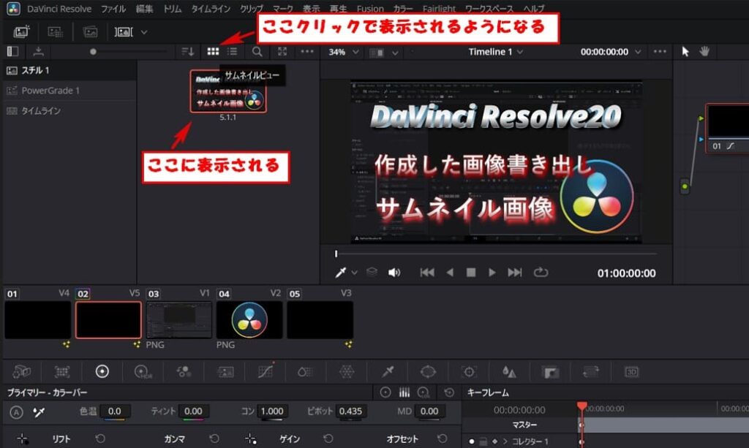The height and width of the screenshot is (448, 749).
Task: Reset all primaries grades icon
Action: [x=449, y=392]
